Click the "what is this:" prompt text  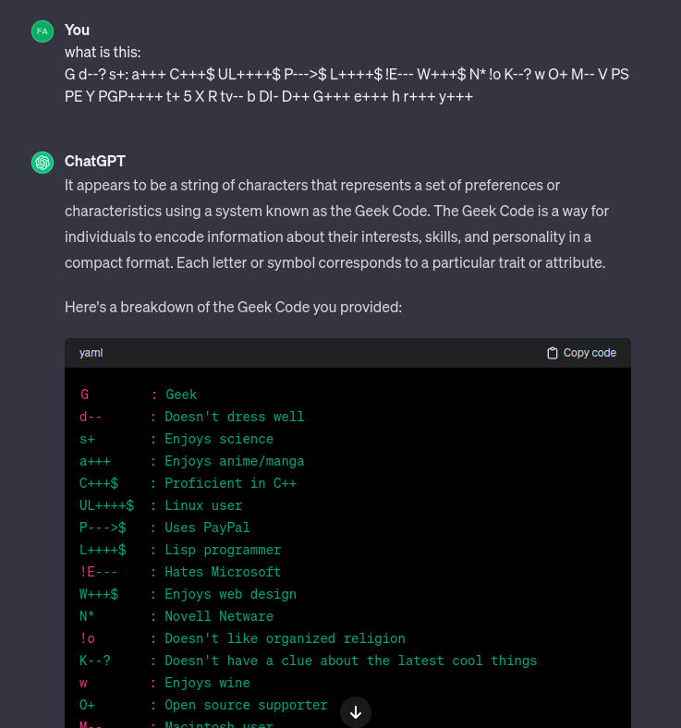point(103,52)
